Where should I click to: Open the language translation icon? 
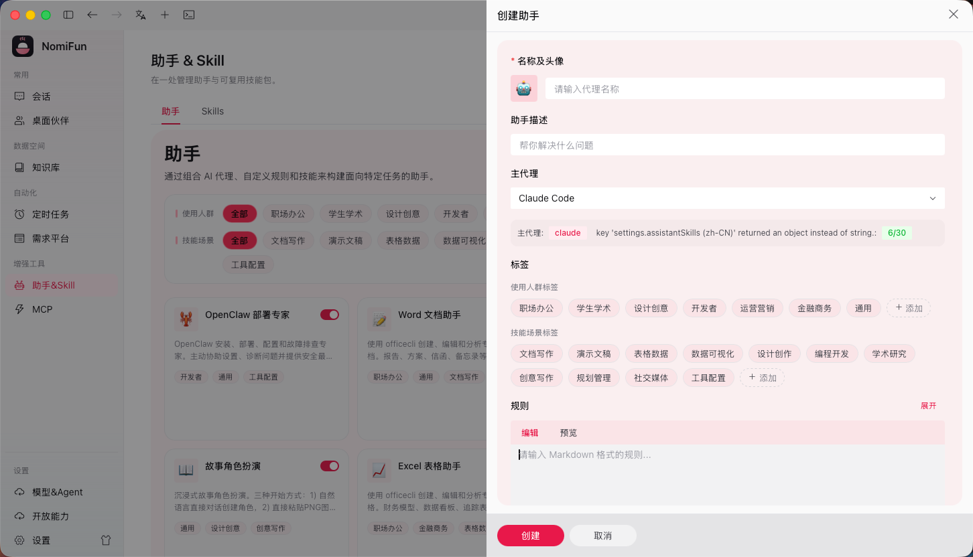tap(141, 15)
